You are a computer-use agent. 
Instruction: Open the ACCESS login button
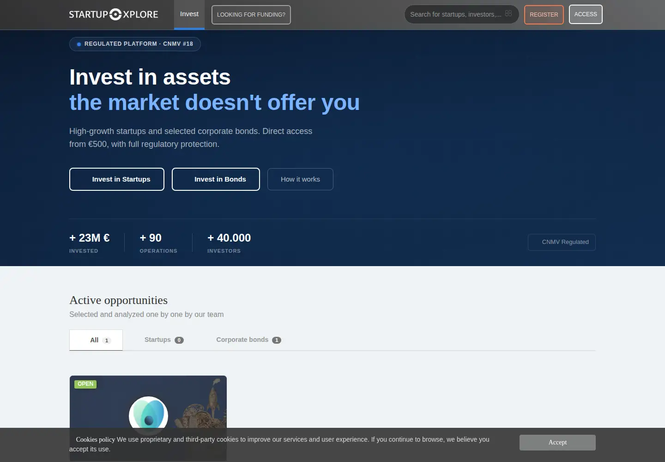tap(586, 14)
